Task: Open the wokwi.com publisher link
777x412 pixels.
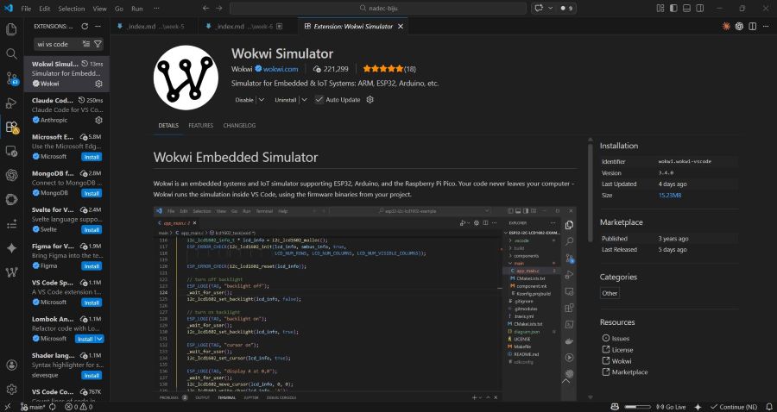Action: pyautogui.click(x=281, y=69)
